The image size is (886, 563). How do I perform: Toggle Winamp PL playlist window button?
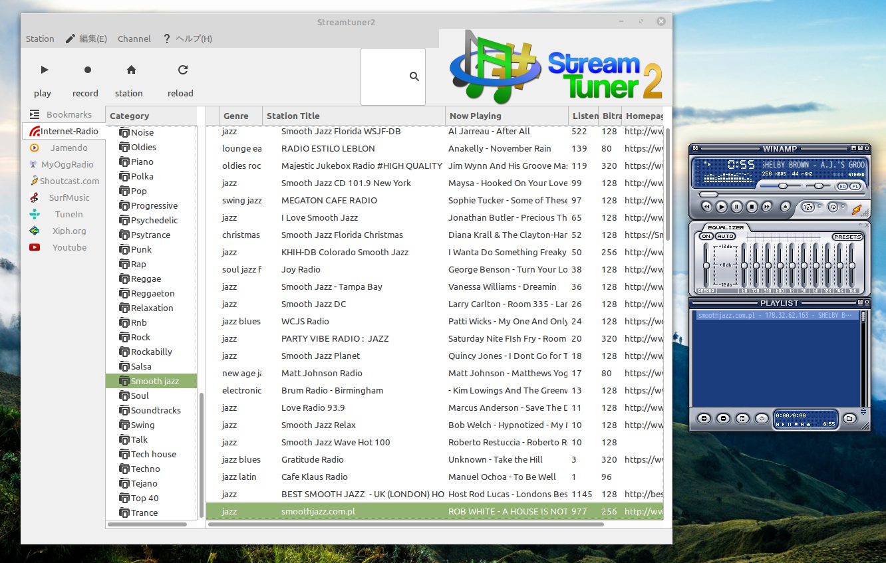pos(855,186)
